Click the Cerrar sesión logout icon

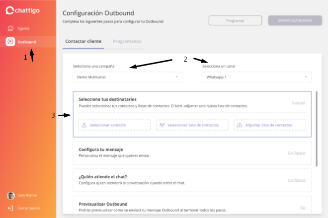10,208
